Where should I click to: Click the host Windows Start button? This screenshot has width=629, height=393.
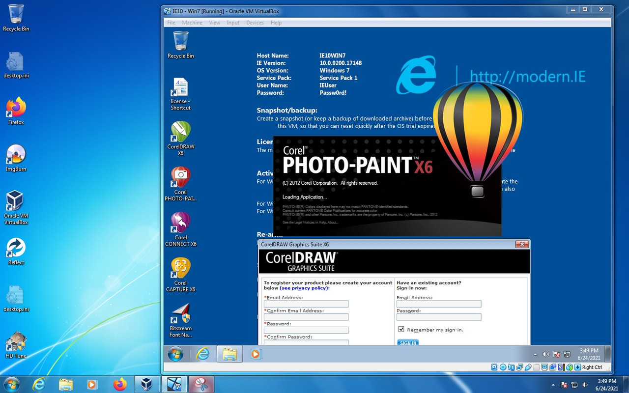click(11, 384)
